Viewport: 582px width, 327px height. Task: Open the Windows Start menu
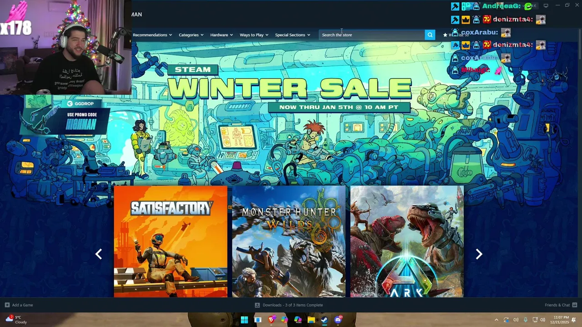[244, 320]
